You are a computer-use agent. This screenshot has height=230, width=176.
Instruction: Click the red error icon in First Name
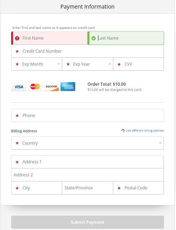pos(17,38)
